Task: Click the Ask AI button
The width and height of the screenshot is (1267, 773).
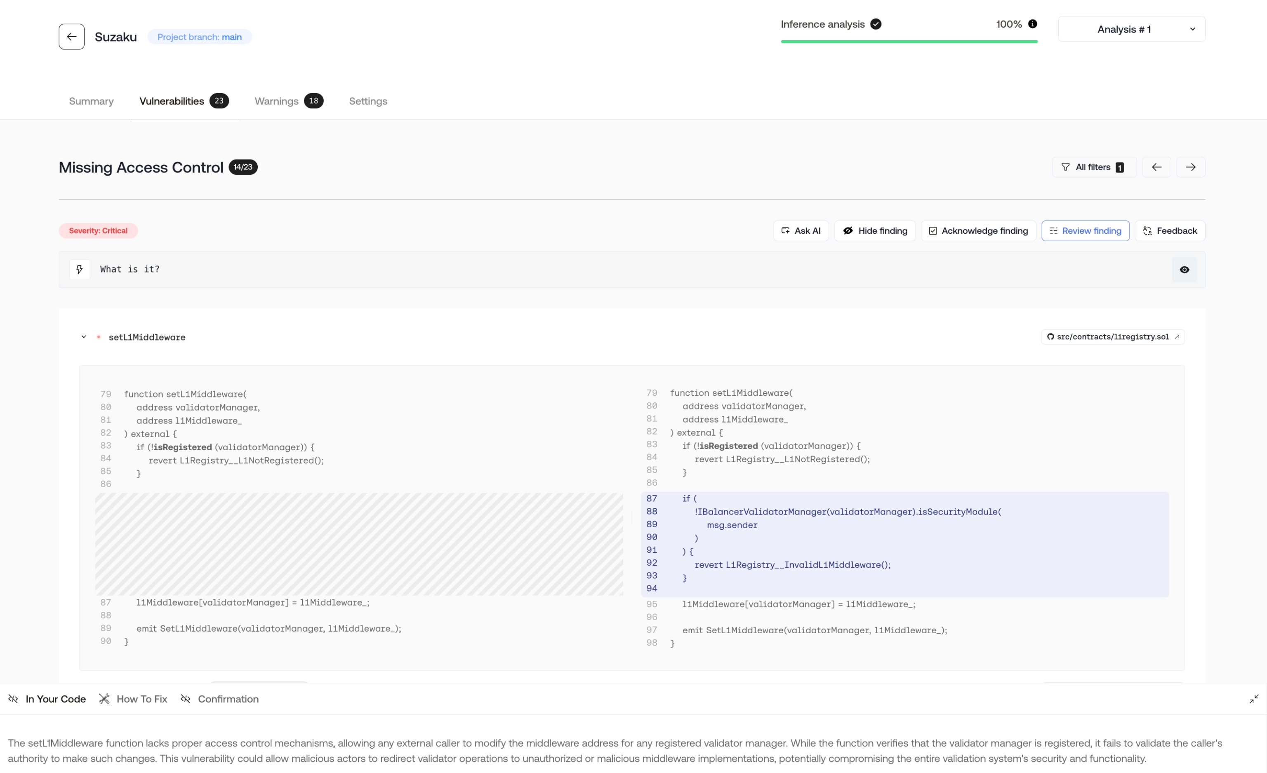Action: coord(801,231)
